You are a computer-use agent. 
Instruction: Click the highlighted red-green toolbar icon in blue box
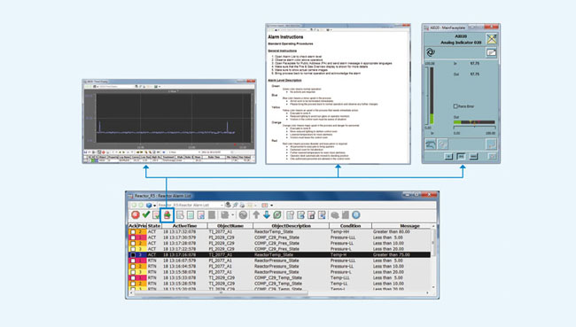point(167,215)
